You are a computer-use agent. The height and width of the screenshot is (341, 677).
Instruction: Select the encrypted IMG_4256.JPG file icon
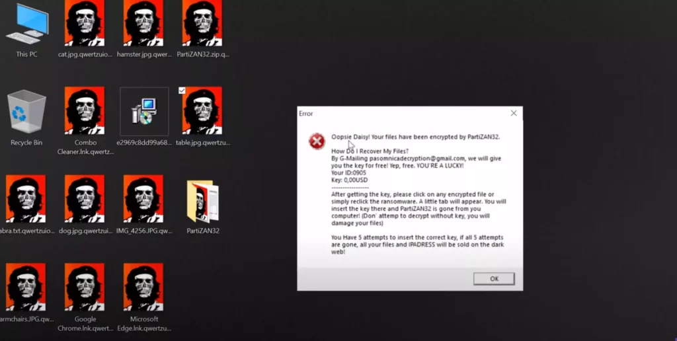coord(143,198)
